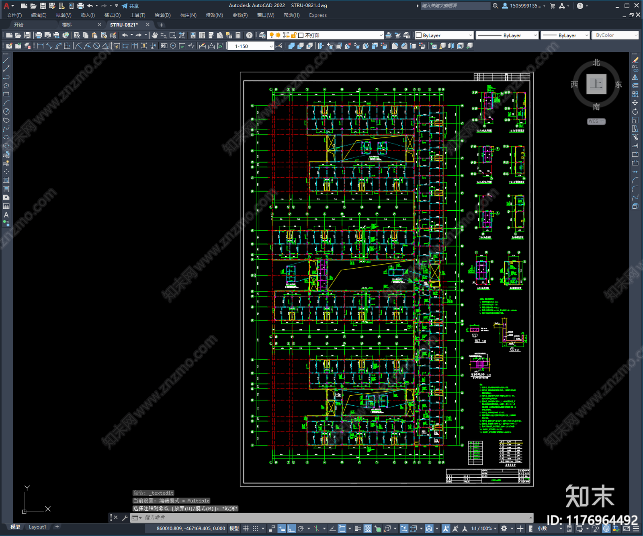Open the layer dropdown showing 不打印

pos(326,35)
